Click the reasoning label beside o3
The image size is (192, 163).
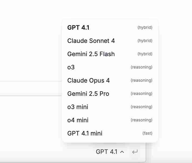point(141,67)
